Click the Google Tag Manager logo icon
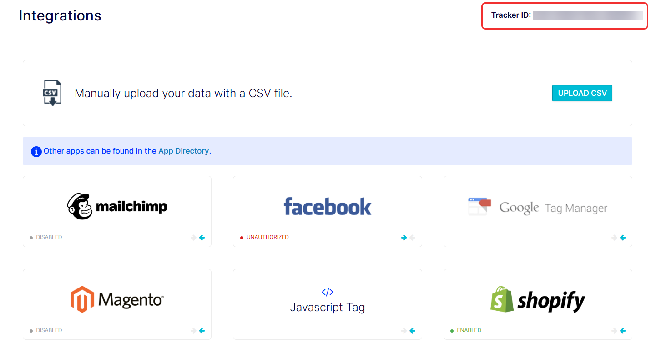 point(479,207)
